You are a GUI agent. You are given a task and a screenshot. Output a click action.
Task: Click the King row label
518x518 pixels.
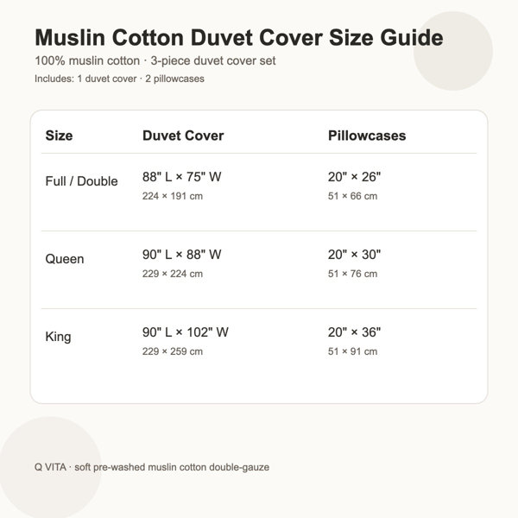click(x=58, y=337)
